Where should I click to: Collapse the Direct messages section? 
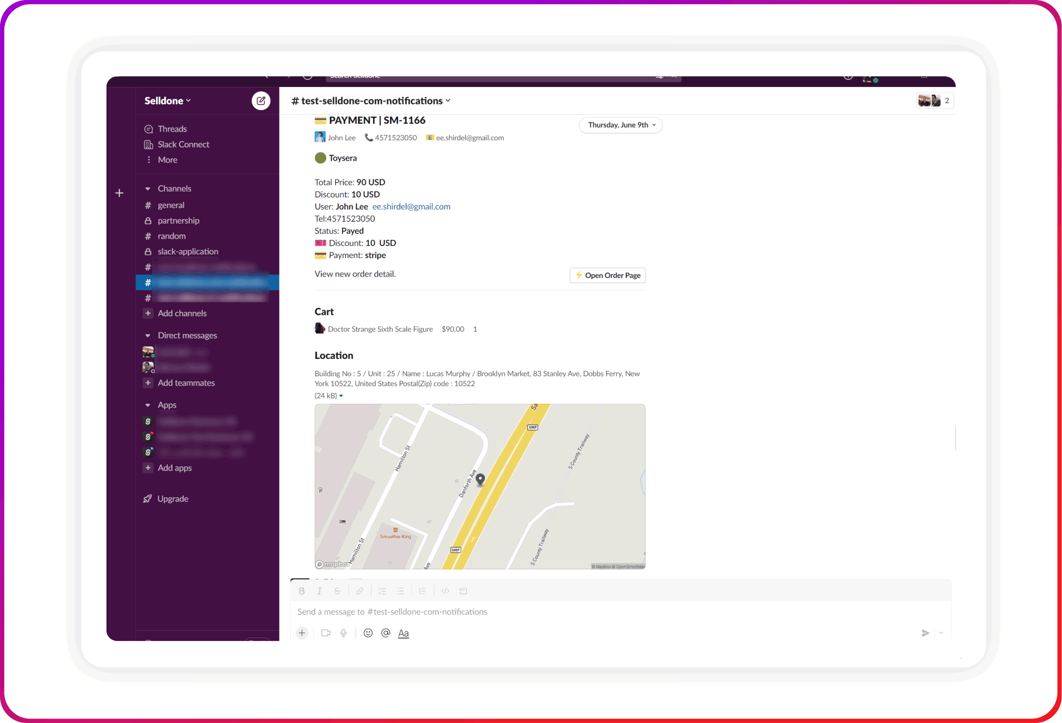click(x=148, y=335)
